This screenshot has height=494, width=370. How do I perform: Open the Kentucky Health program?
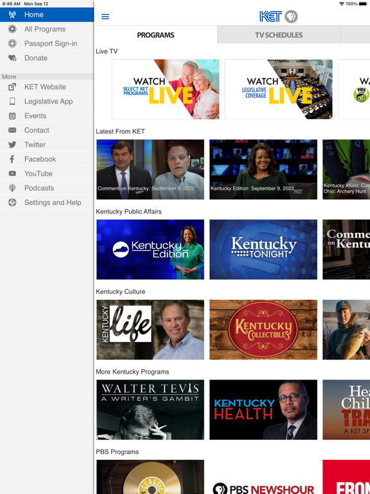coord(263,410)
